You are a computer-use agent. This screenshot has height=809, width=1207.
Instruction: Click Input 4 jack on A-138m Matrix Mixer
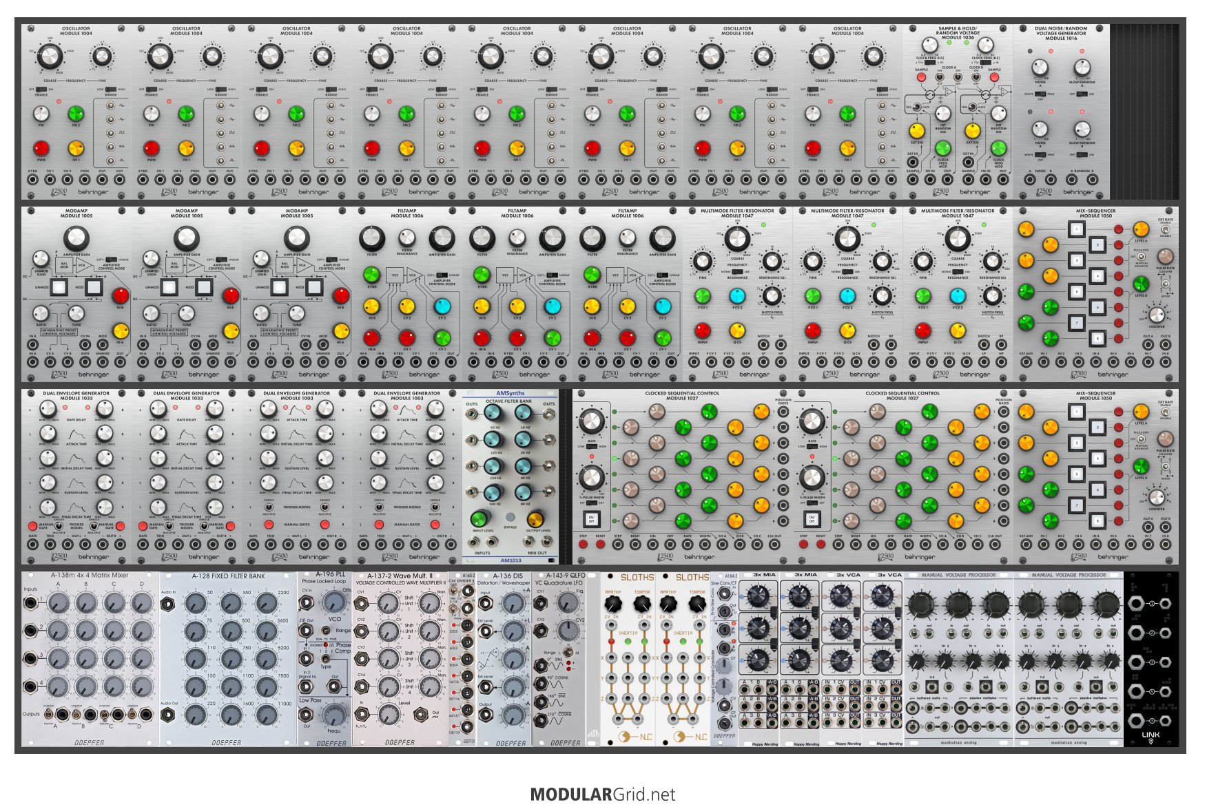pyautogui.click(x=31, y=686)
